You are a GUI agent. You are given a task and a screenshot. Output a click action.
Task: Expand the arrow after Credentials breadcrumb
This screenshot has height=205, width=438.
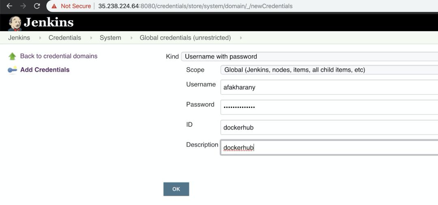click(91, 38)
